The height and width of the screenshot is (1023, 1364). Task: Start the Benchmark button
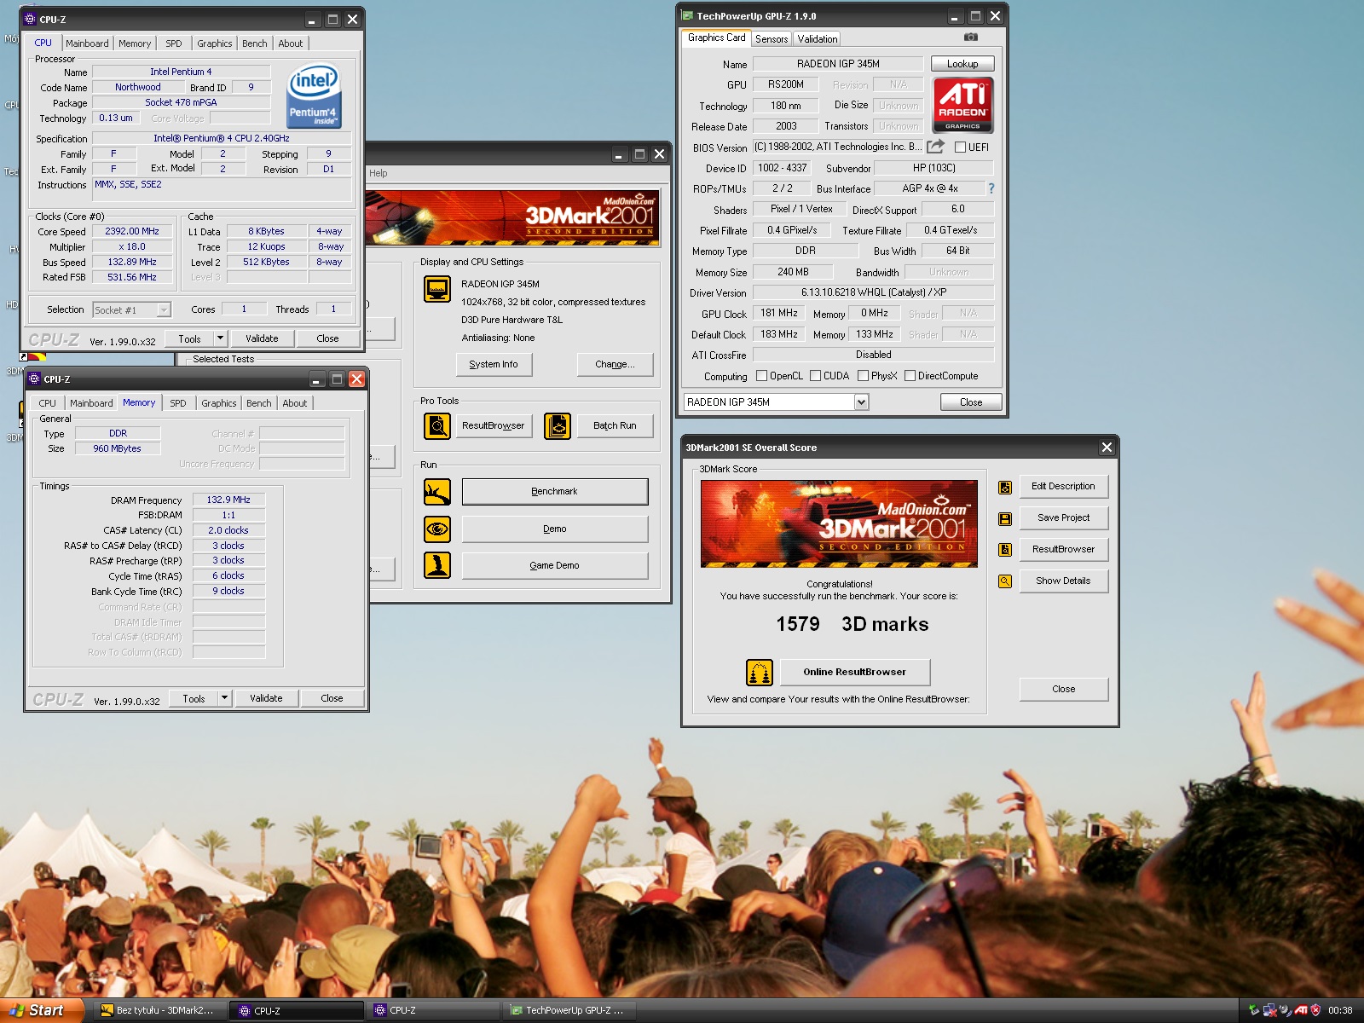555,492
